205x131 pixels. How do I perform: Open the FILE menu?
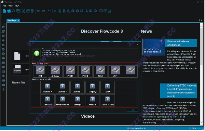(5, 6)
